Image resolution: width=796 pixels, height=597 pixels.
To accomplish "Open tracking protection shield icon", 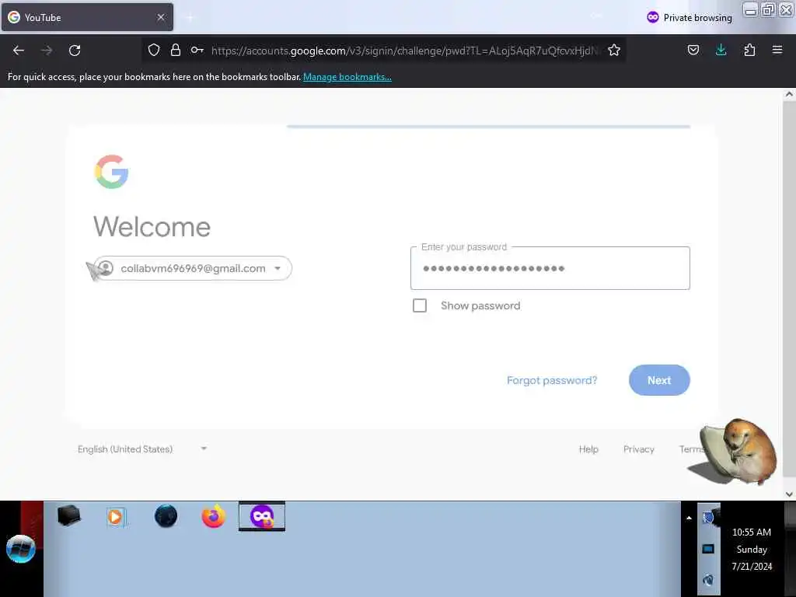I will tap(154, 50).
